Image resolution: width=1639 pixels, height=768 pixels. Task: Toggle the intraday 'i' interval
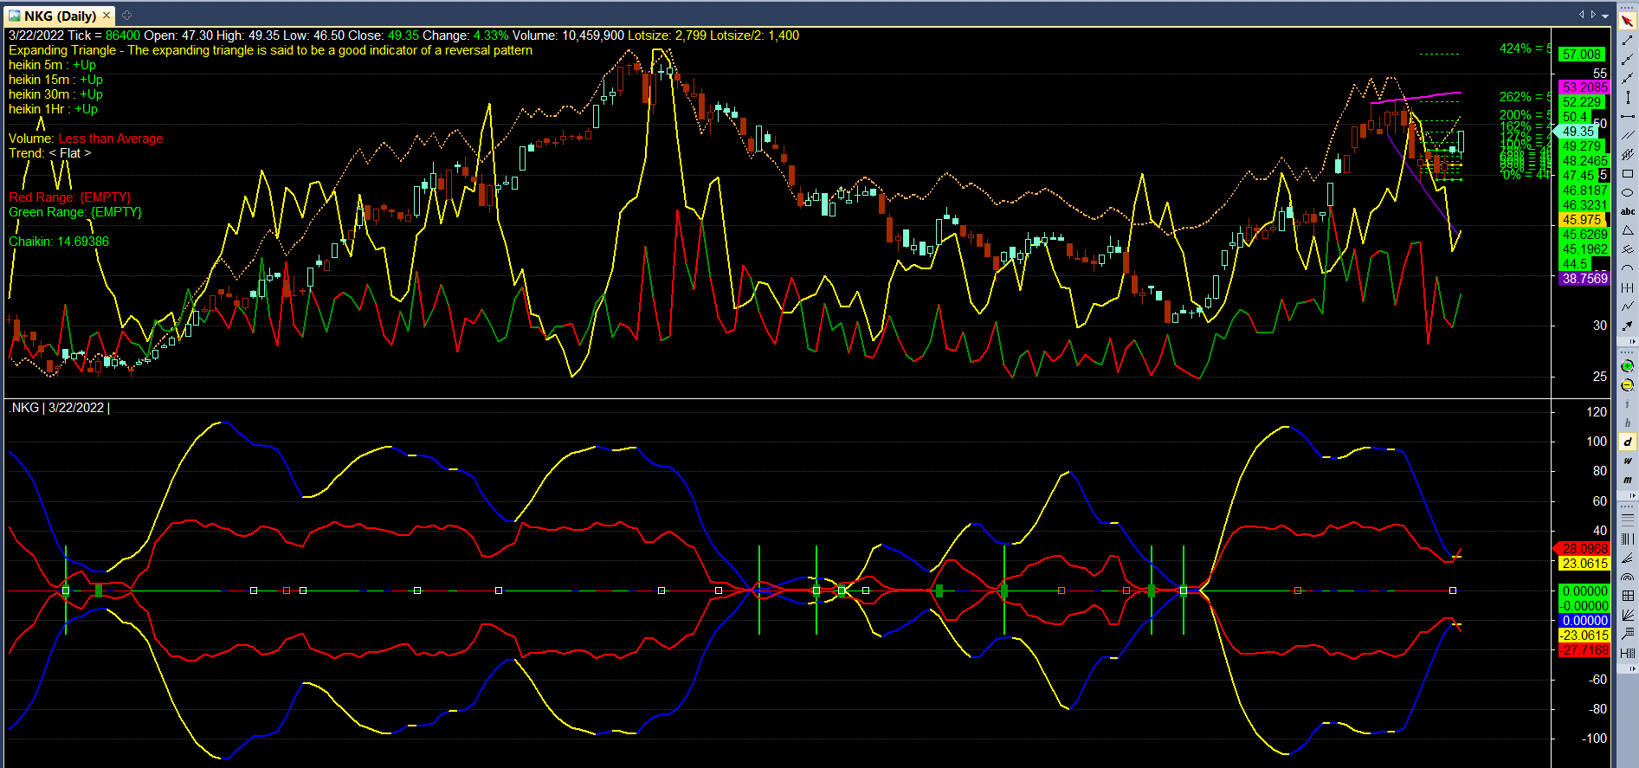tap(1628, 404)
